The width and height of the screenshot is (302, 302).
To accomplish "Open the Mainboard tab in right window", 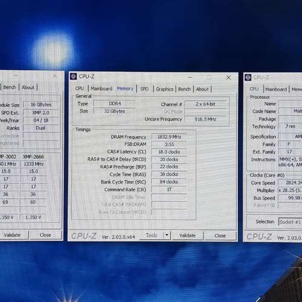I will 276,89.
